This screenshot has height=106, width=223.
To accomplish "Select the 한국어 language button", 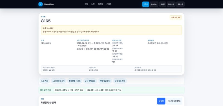I will click(146, 4).
